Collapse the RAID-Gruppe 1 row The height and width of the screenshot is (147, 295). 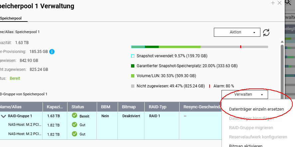[4, 116]
